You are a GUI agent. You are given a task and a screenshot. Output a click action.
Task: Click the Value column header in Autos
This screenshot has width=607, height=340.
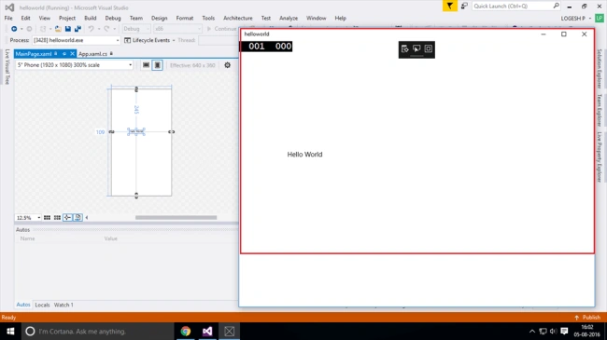111,238
